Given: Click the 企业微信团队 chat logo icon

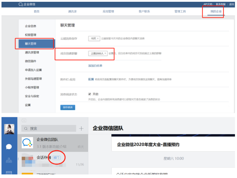Looking at the screenshot, I should pos(27,143).
